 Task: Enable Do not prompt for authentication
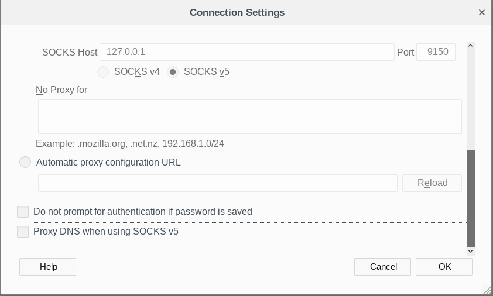23,212
